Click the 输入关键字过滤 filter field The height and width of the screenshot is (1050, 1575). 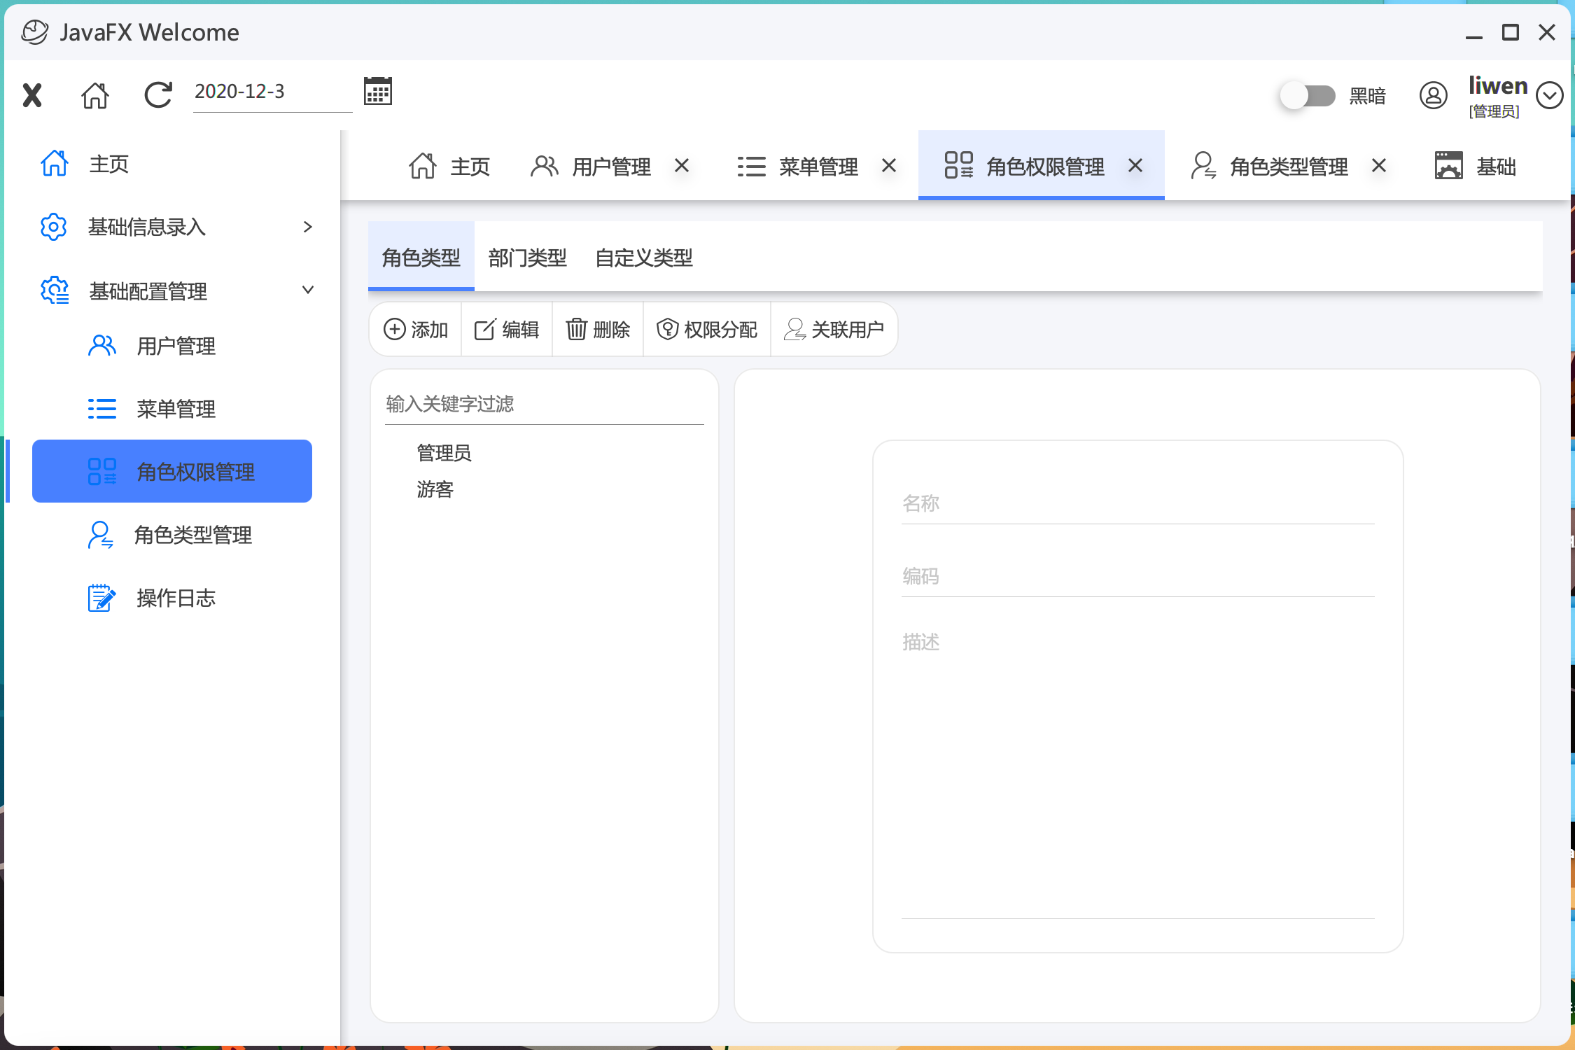543,405
